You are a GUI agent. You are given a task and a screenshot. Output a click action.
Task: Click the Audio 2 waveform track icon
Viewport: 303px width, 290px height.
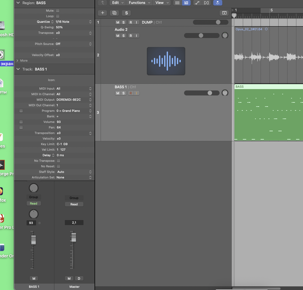tap(166, 61)
